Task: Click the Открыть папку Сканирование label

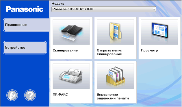Action: (x=109, y=52)
